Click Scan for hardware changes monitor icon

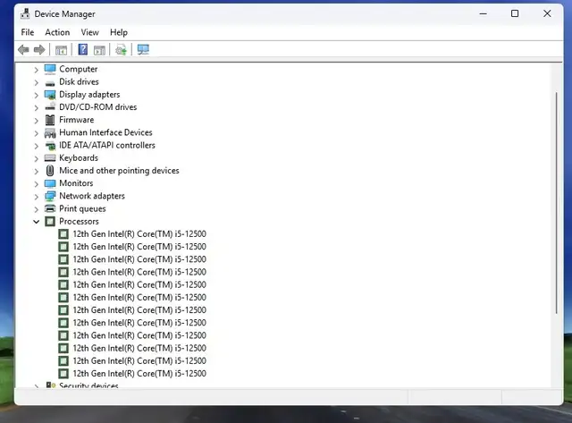coord(143,50)
